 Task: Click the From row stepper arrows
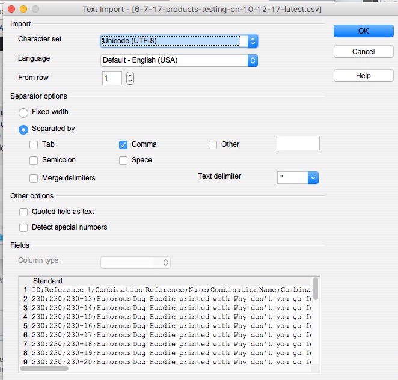click(130, 78)
